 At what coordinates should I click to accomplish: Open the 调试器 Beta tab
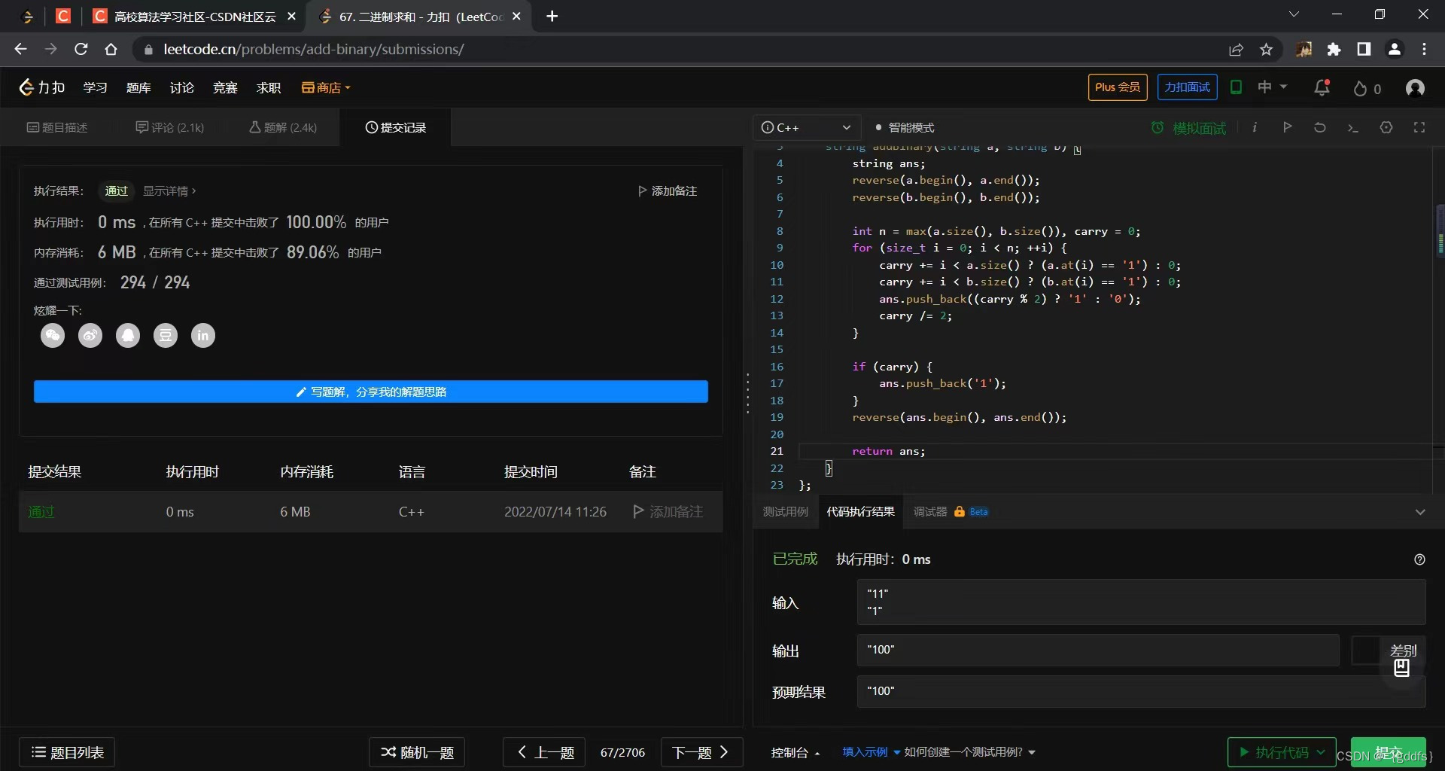[x=951, y=512]
